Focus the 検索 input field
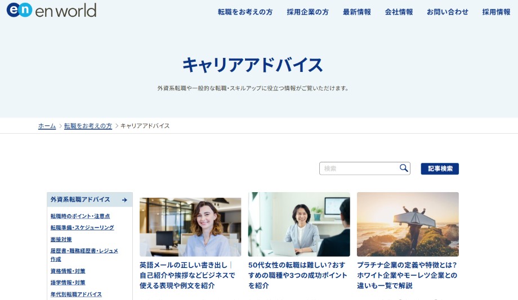Image resolution: width=518 pixels, height=300 pixels. point(359,169)
